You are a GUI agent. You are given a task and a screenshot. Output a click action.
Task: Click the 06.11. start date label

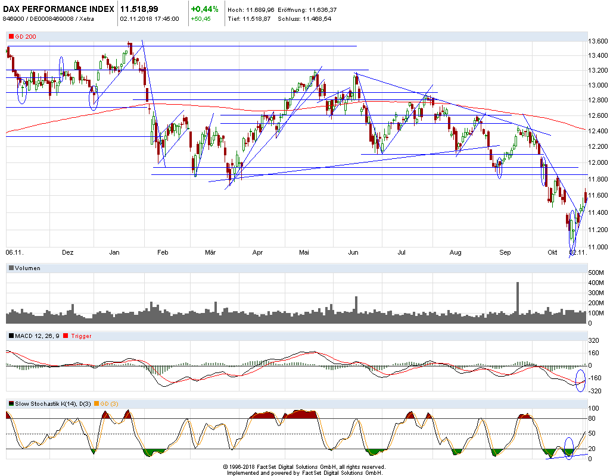(x=14, y=252)
